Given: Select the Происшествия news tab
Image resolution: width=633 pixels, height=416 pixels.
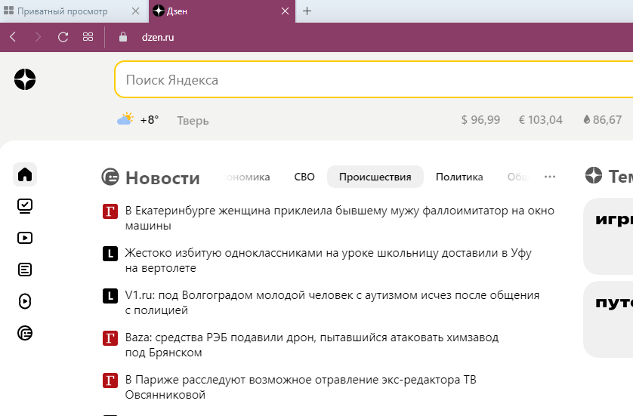Looking at the screenshot, I should (375, 177).
